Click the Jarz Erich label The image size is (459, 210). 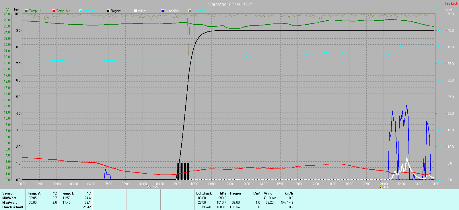[x=451, y=3]
